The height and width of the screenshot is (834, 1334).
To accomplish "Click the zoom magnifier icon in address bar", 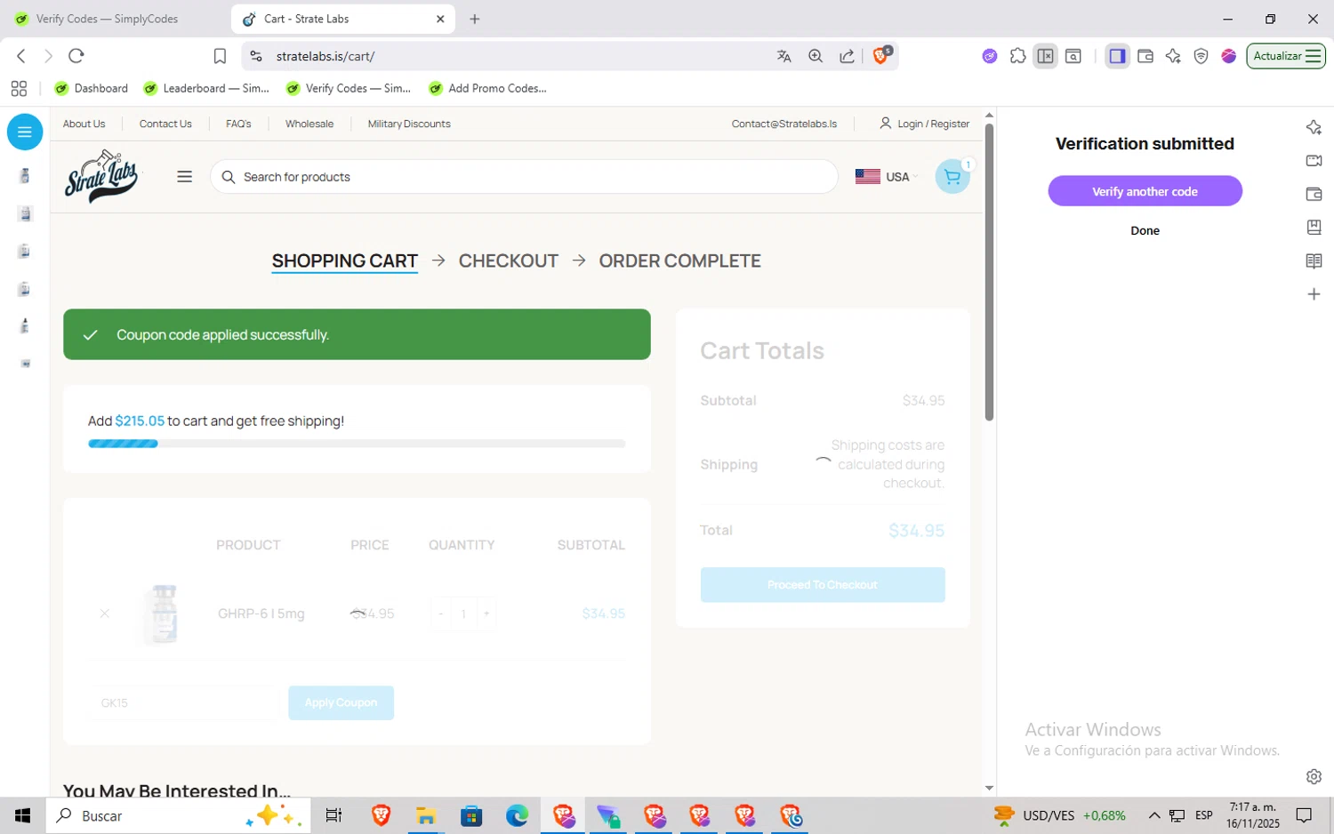I will (x=816, y=56).
